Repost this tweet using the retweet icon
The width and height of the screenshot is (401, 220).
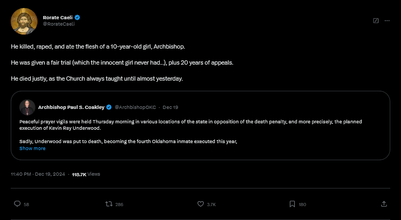(x=109, y=203)
